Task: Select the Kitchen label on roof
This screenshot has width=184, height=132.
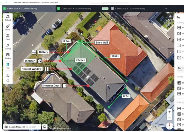Action: (x=81, y=60)
